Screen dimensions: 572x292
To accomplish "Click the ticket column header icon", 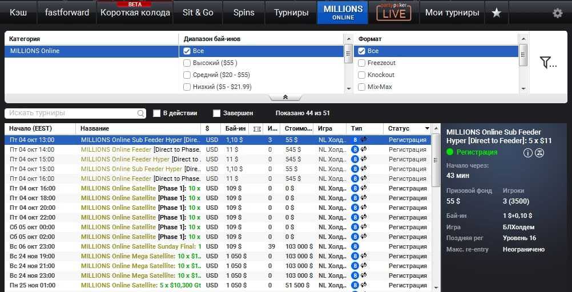I will pyautogui.click(x=257, y=129).
